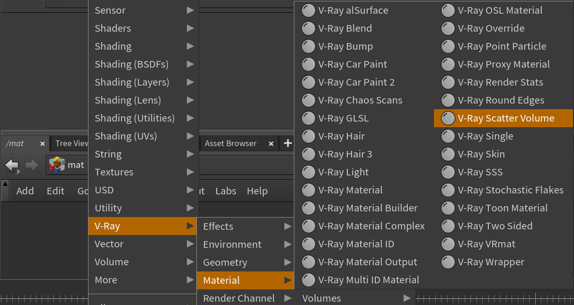Click the V-Ray Render Stats icon
This screenshot has height=305, width=574.
click(x=448, y=82)
